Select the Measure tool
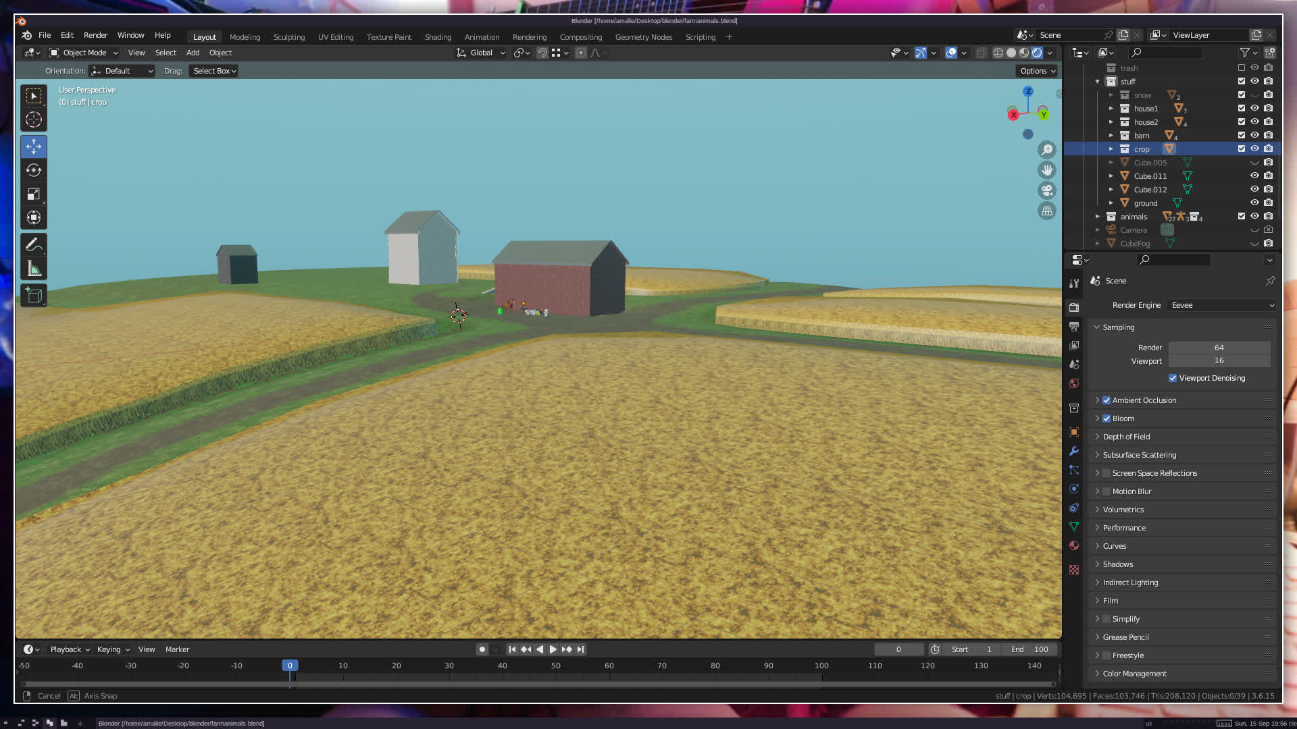The height and width of the screenshot is (729, 1297). pos(33,269)
